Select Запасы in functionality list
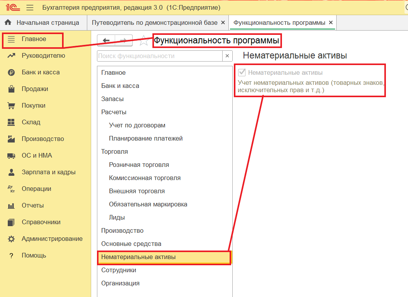 point(165,99)
